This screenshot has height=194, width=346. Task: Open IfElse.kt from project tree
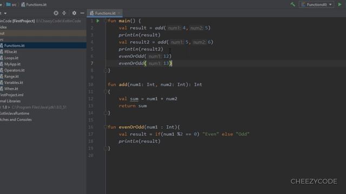point(10,52)
